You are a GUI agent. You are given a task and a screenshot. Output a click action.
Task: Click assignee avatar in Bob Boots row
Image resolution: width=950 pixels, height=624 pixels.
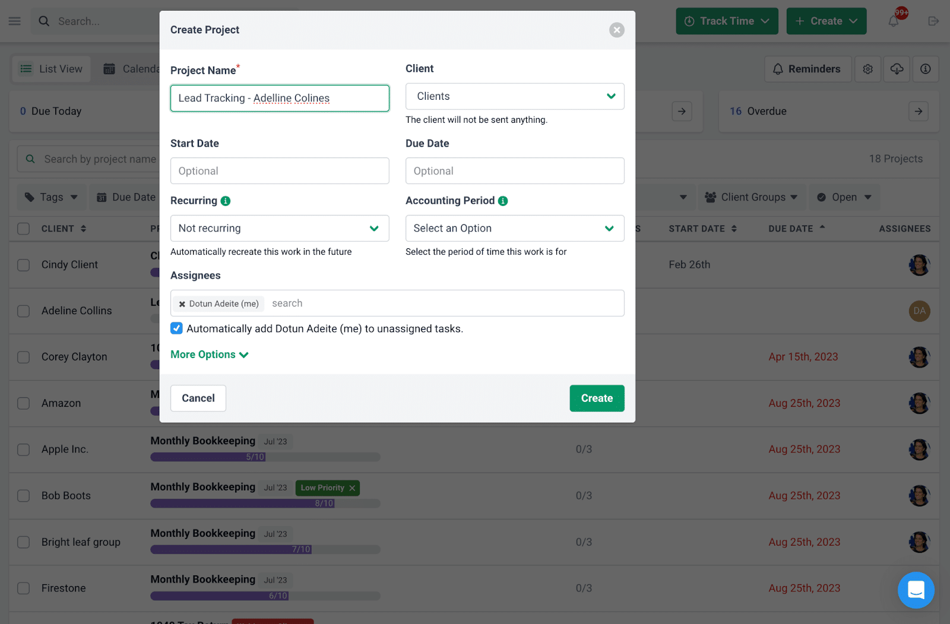[x=919, y=496]
